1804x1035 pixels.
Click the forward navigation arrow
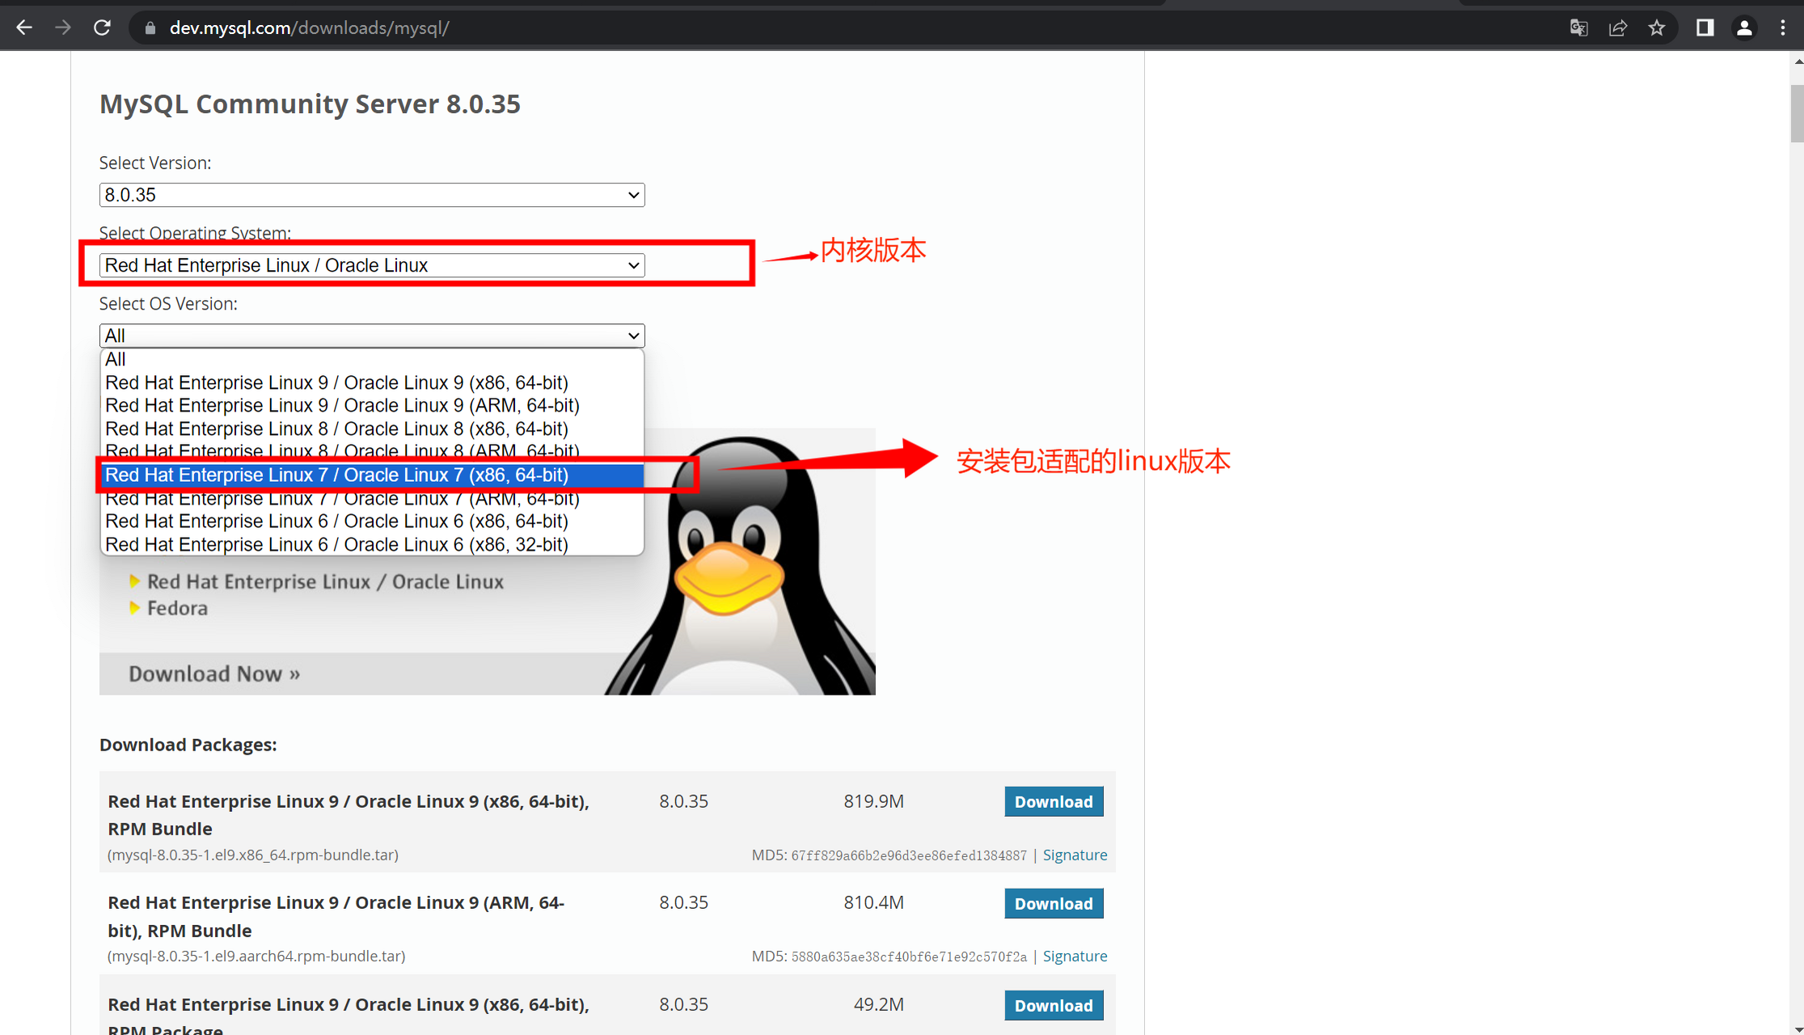(63, 27)
